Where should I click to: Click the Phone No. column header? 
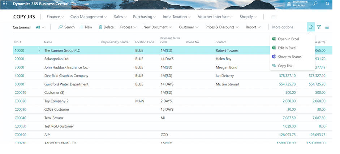click(193, 42)
